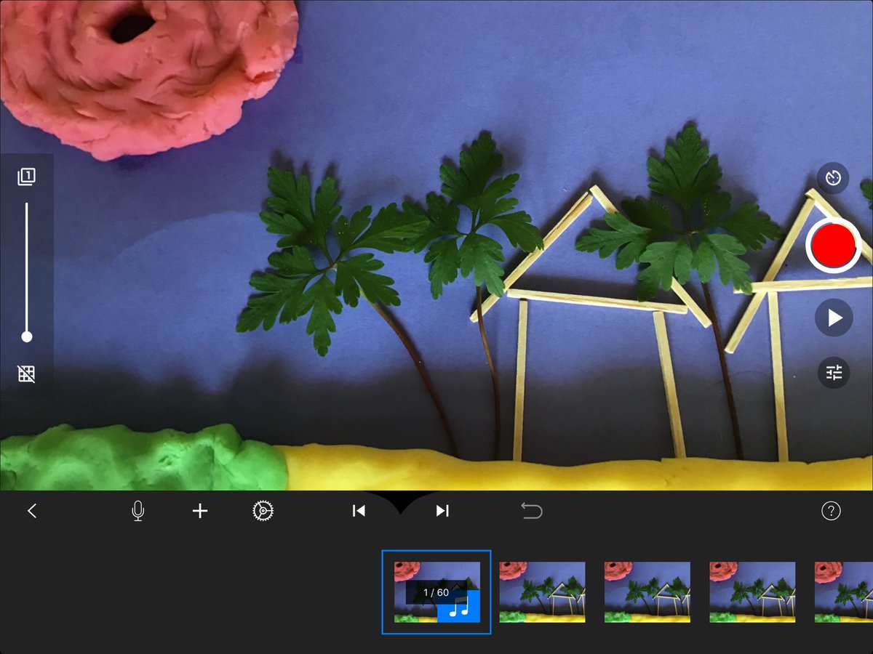Open camera adjustment sliders panel

(834, 374)
